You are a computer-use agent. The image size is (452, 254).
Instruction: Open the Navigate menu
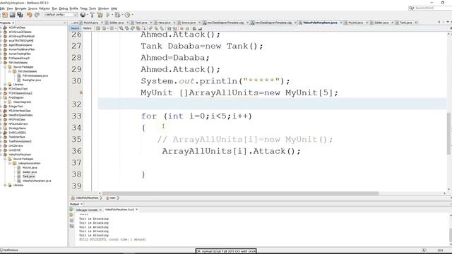[20, 8]
